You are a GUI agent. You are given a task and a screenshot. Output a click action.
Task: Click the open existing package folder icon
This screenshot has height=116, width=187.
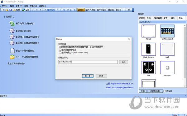pyautogui.click(x=12, y=57)
